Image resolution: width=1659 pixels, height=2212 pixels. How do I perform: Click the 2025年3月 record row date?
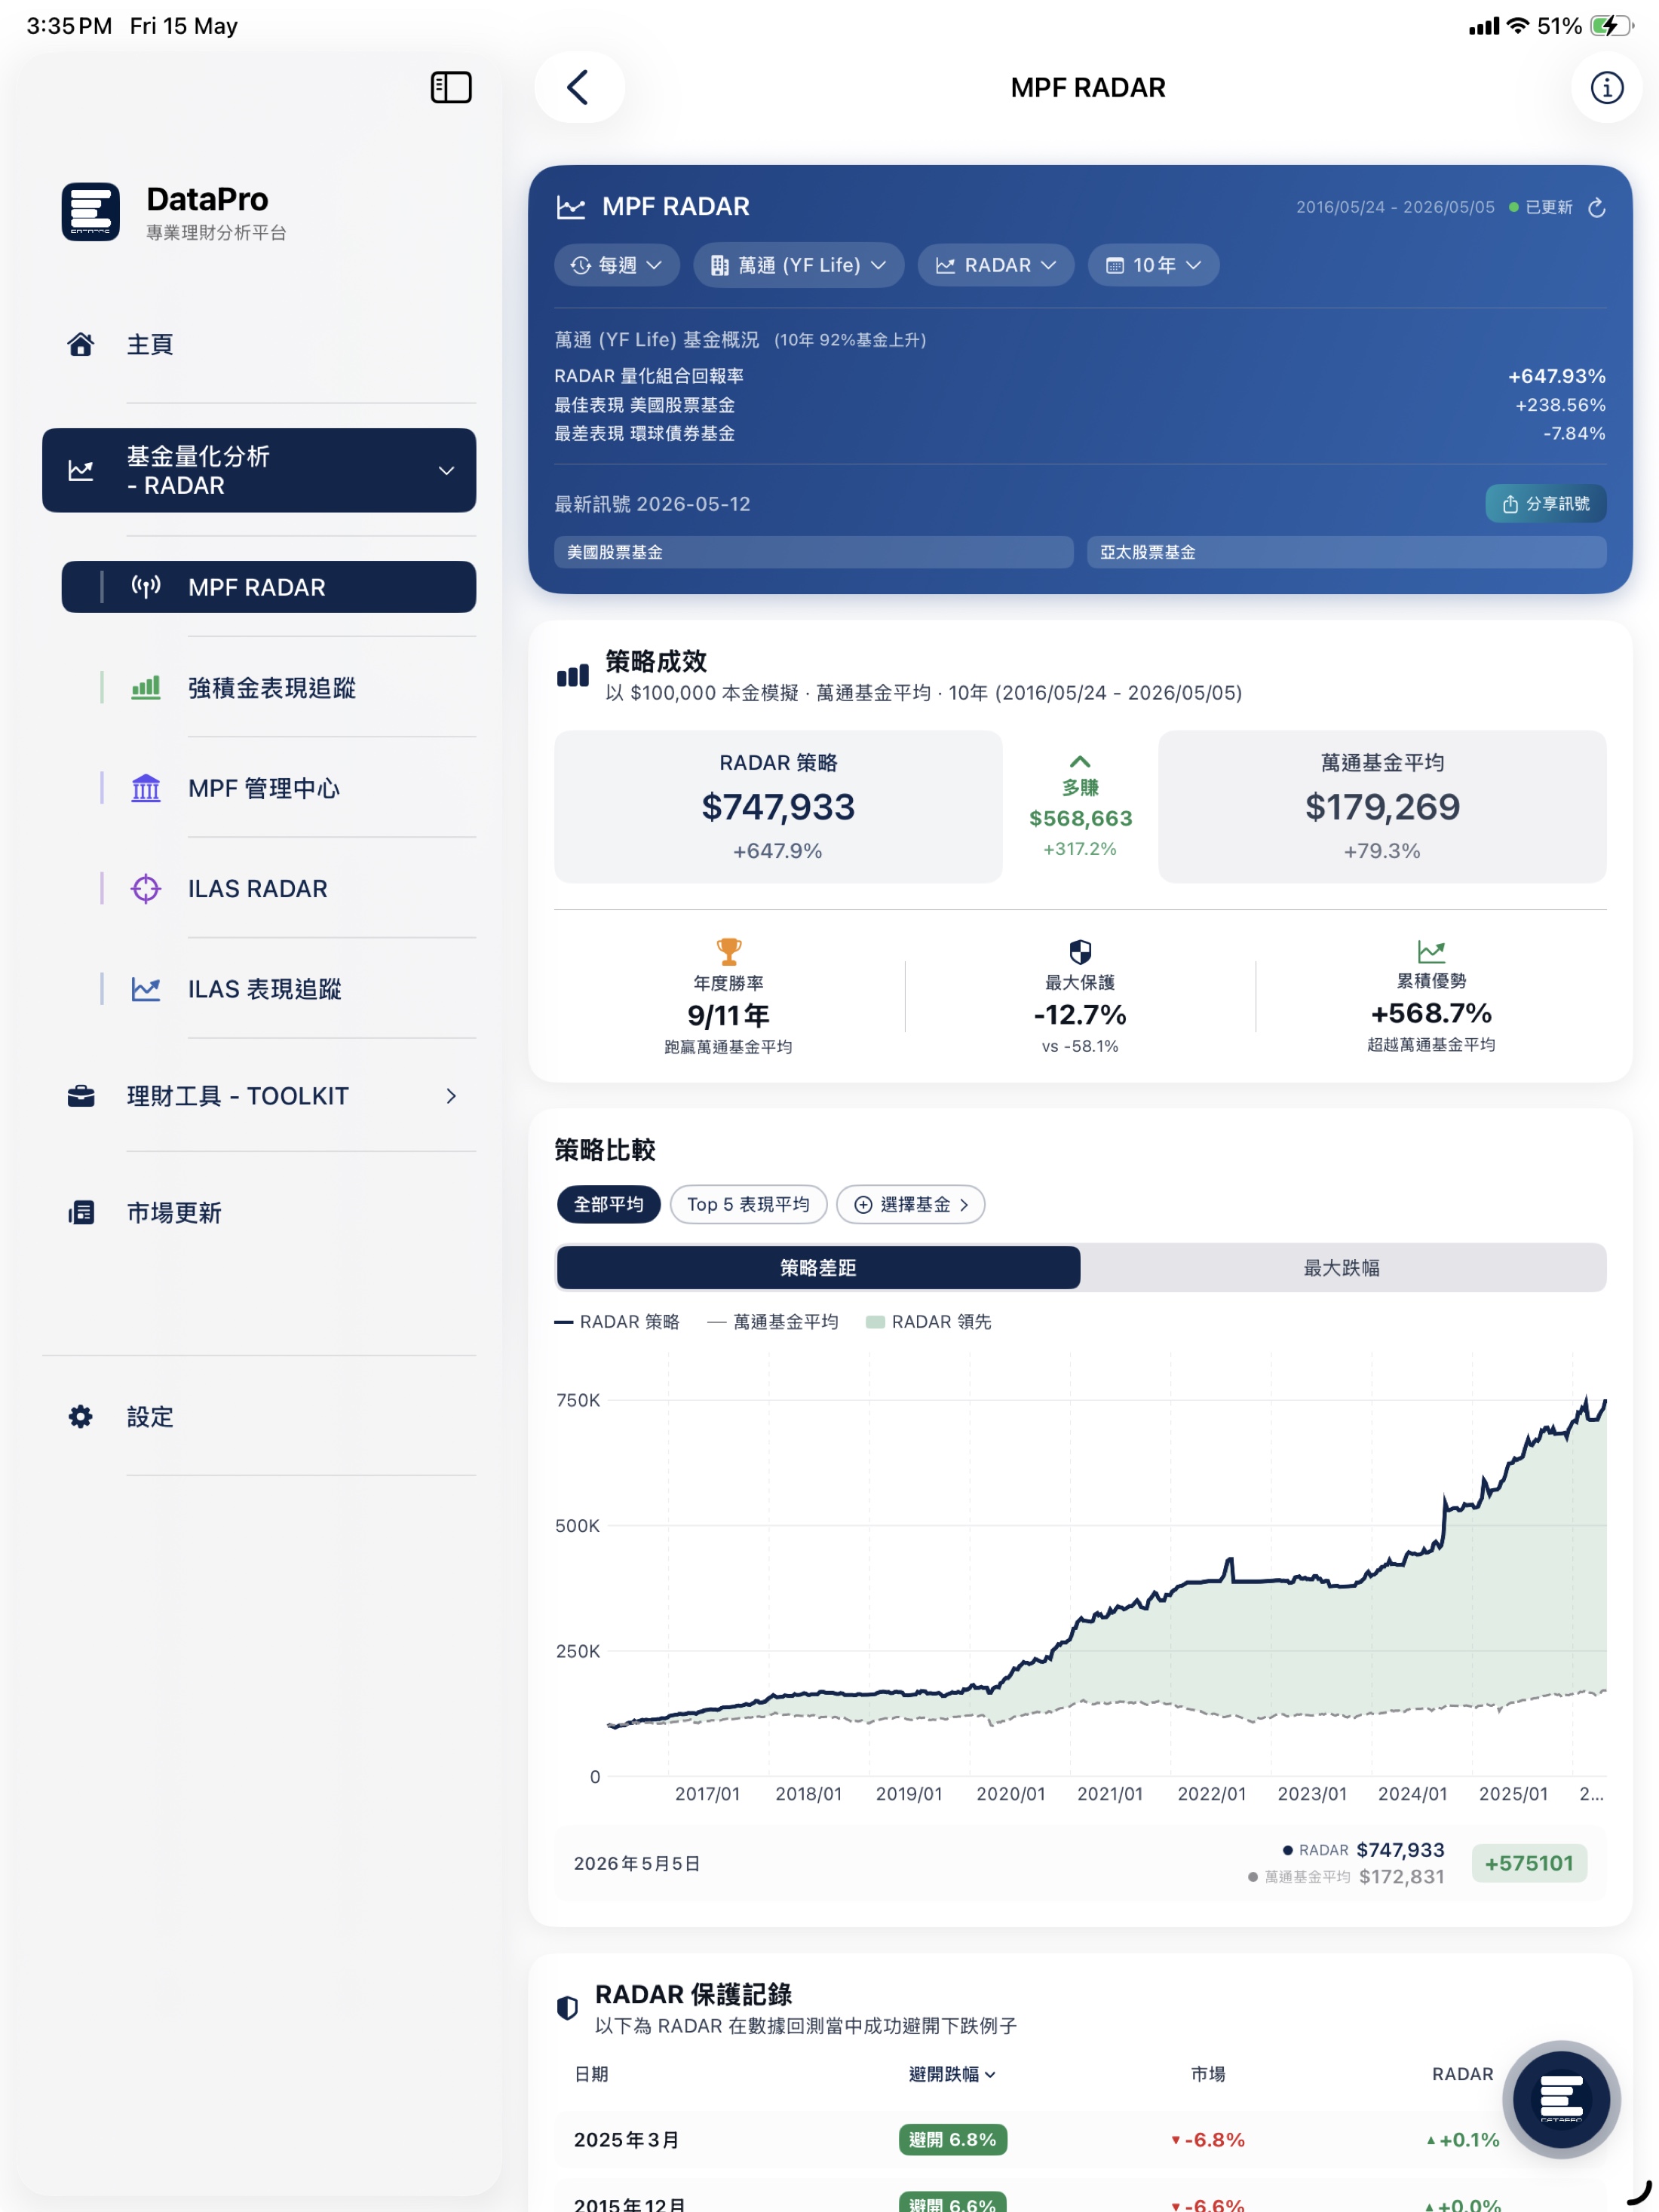pyautogui.click(x=626, y=2139)
